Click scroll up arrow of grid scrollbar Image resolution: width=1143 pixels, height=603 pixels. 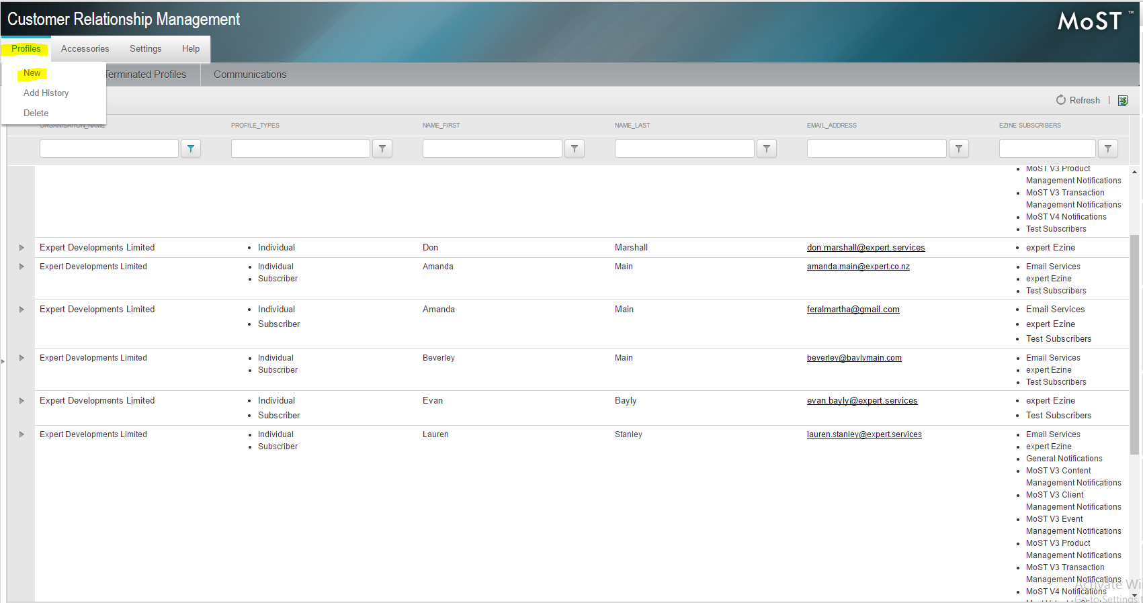point(1134,172)
